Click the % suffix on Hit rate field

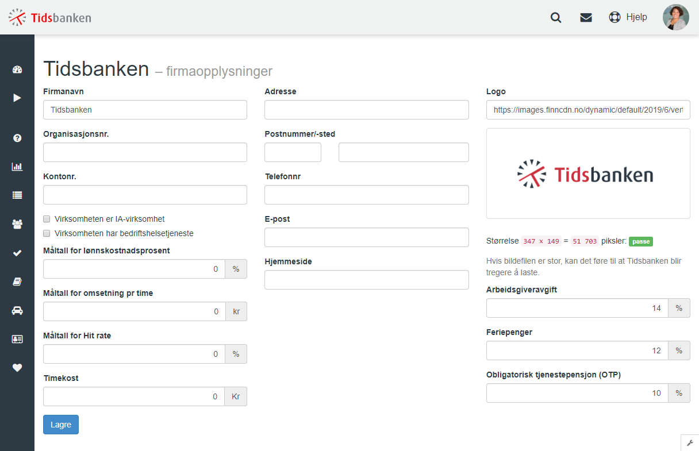pos(236,354)
